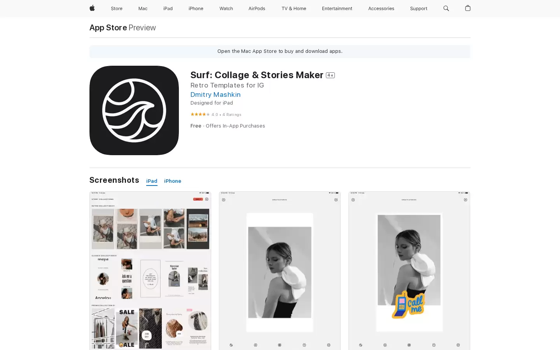Click the Call me phone sticker

[x=408, y=304]
